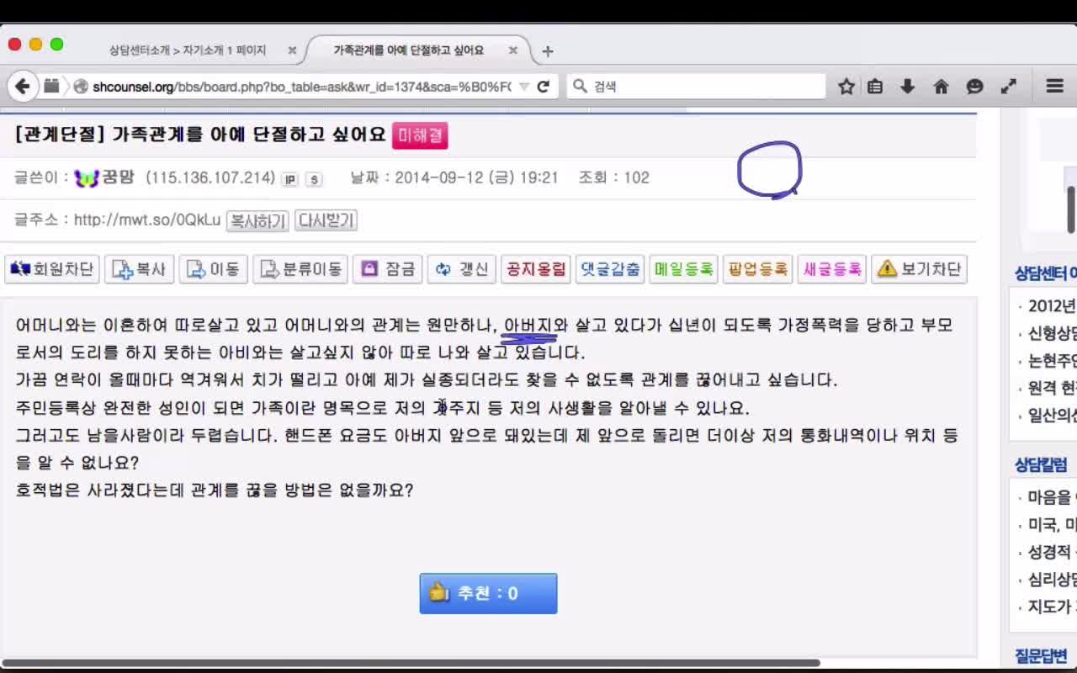Click the horizontal page scrollbar
The width and height of the screenshot is (1077, 673).
[x=411, y=663]
